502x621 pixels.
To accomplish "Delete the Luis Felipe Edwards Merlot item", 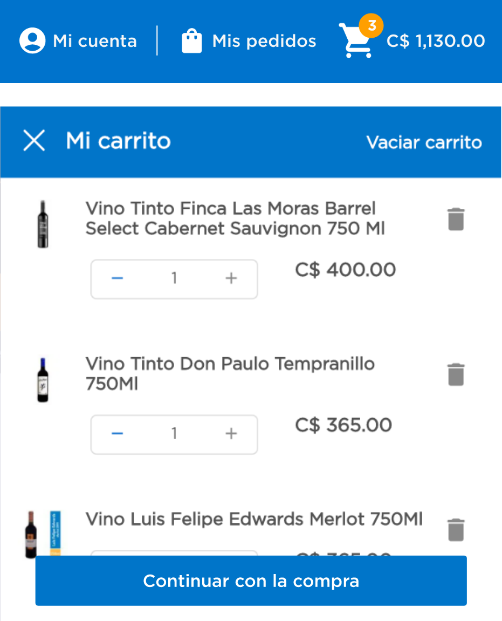I will [x=456, y=529].
